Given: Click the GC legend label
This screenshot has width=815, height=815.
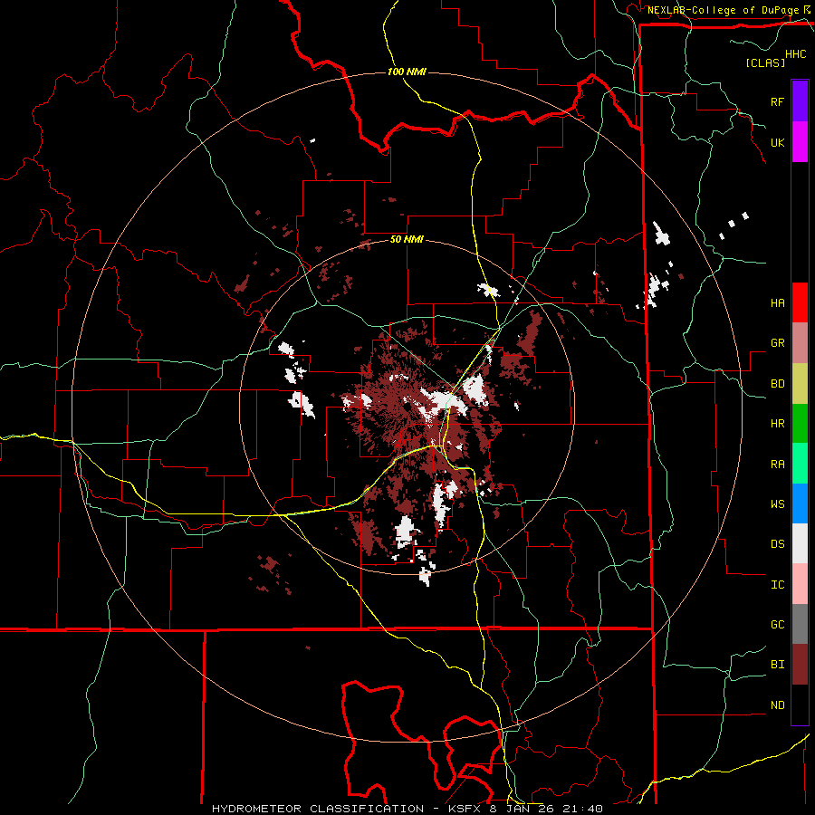Looking at the screenshot, I should (x=777, y=625).
